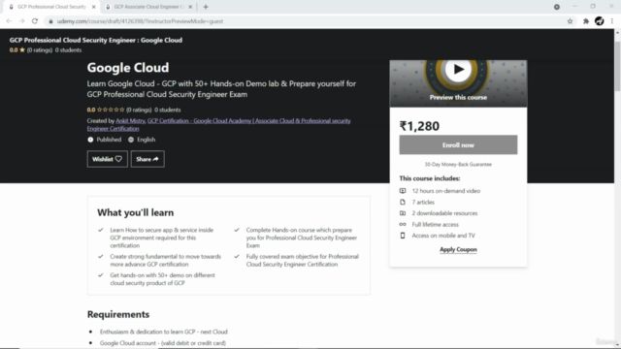Image resolution: width=621 pixels, height=349 pixels.
Task: Click the Published status icon
Action: click(x=90, y=140)
